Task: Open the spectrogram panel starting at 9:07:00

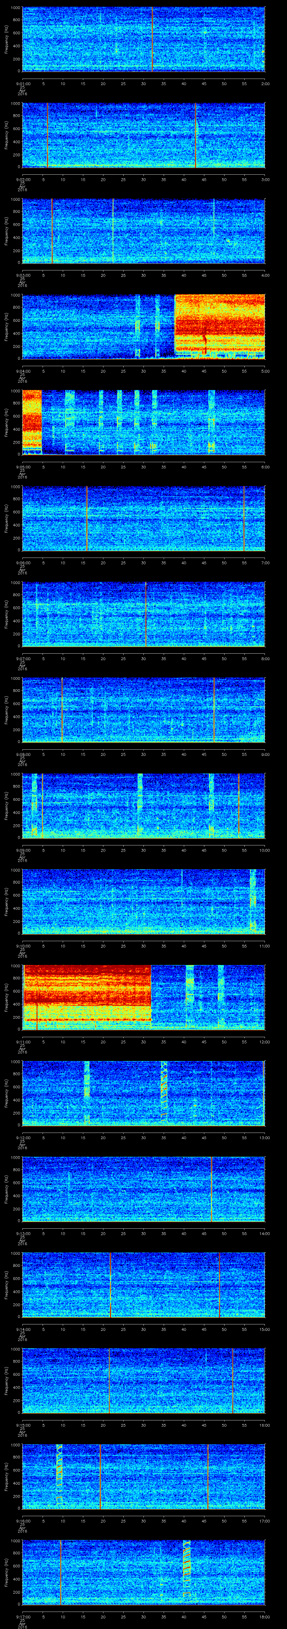Action: [x=143, y=614]
